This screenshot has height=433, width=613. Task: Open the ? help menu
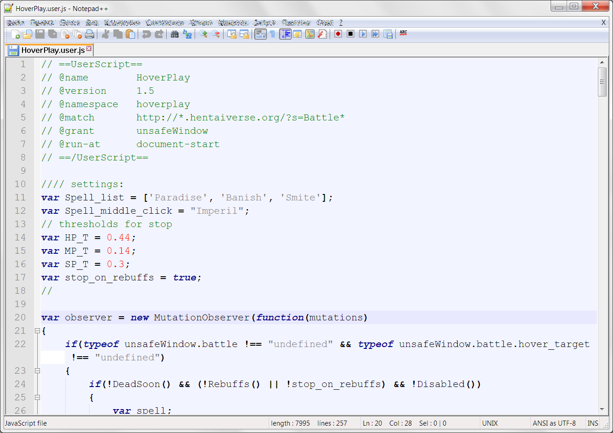click(x=341, y=23)
